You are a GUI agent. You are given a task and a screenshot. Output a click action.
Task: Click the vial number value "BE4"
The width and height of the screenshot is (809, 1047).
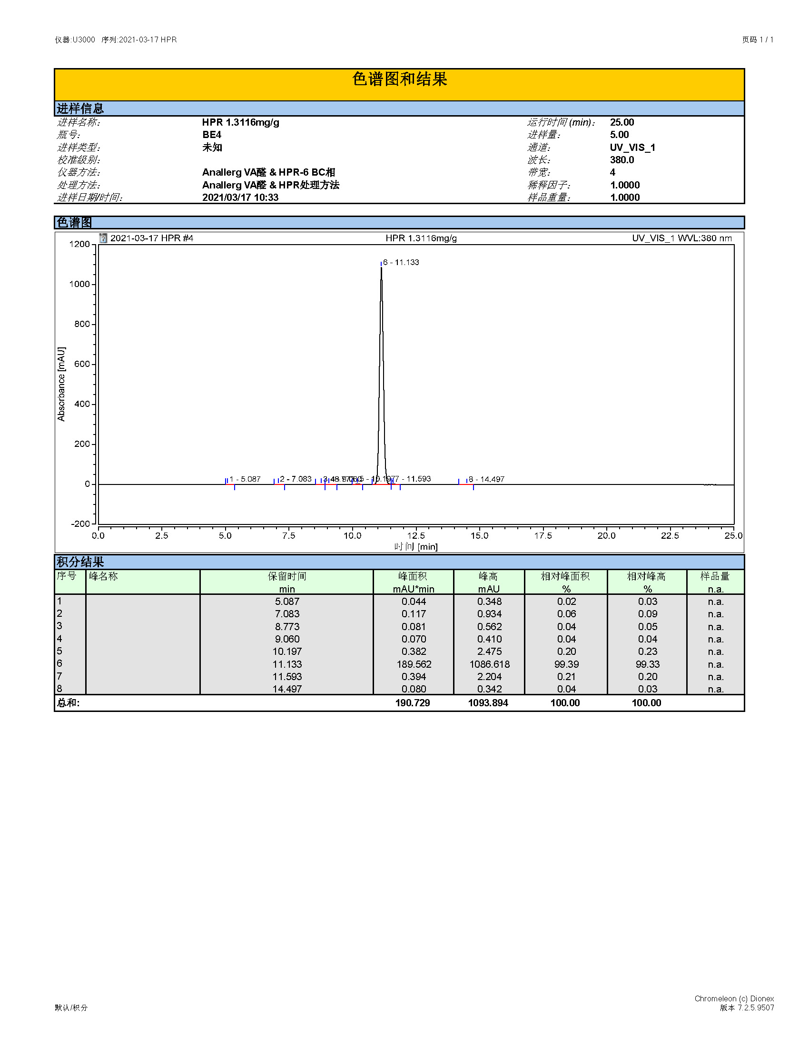click(x=212, y=135)
